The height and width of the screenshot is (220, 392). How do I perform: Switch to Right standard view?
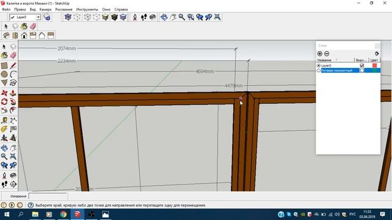coord(33,35)
